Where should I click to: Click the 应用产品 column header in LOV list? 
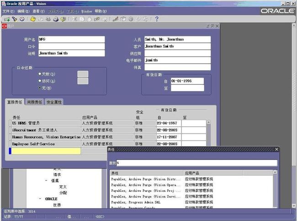click(213, 173)
